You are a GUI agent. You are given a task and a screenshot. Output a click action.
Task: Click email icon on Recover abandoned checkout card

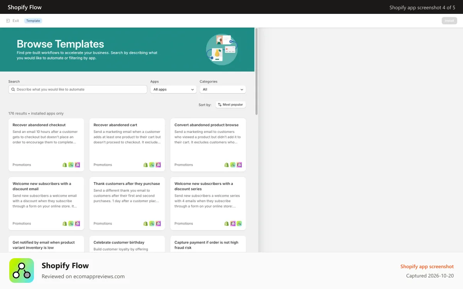(78, 165)
